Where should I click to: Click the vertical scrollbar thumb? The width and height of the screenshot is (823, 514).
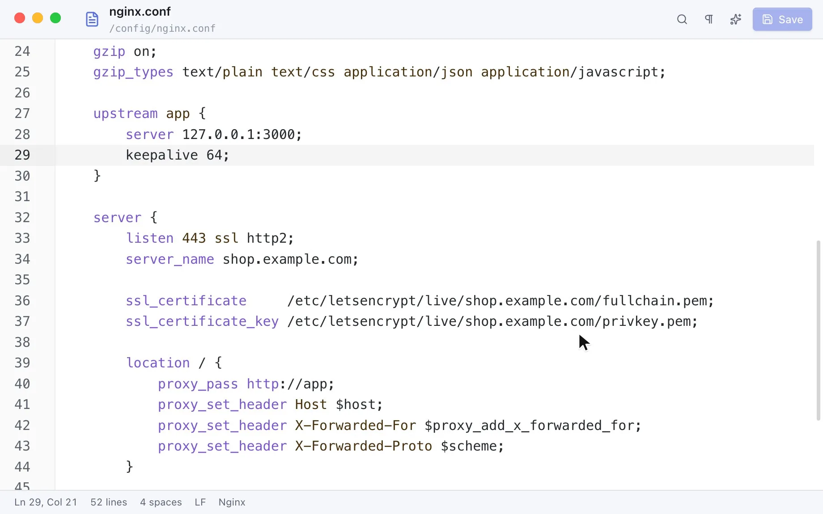819,331
